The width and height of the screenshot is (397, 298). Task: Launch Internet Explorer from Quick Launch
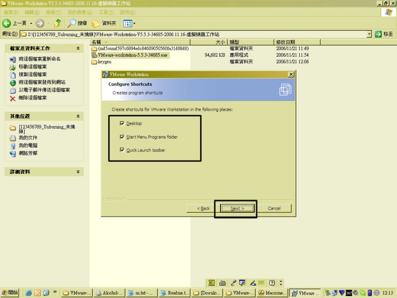tap(29, 293)
